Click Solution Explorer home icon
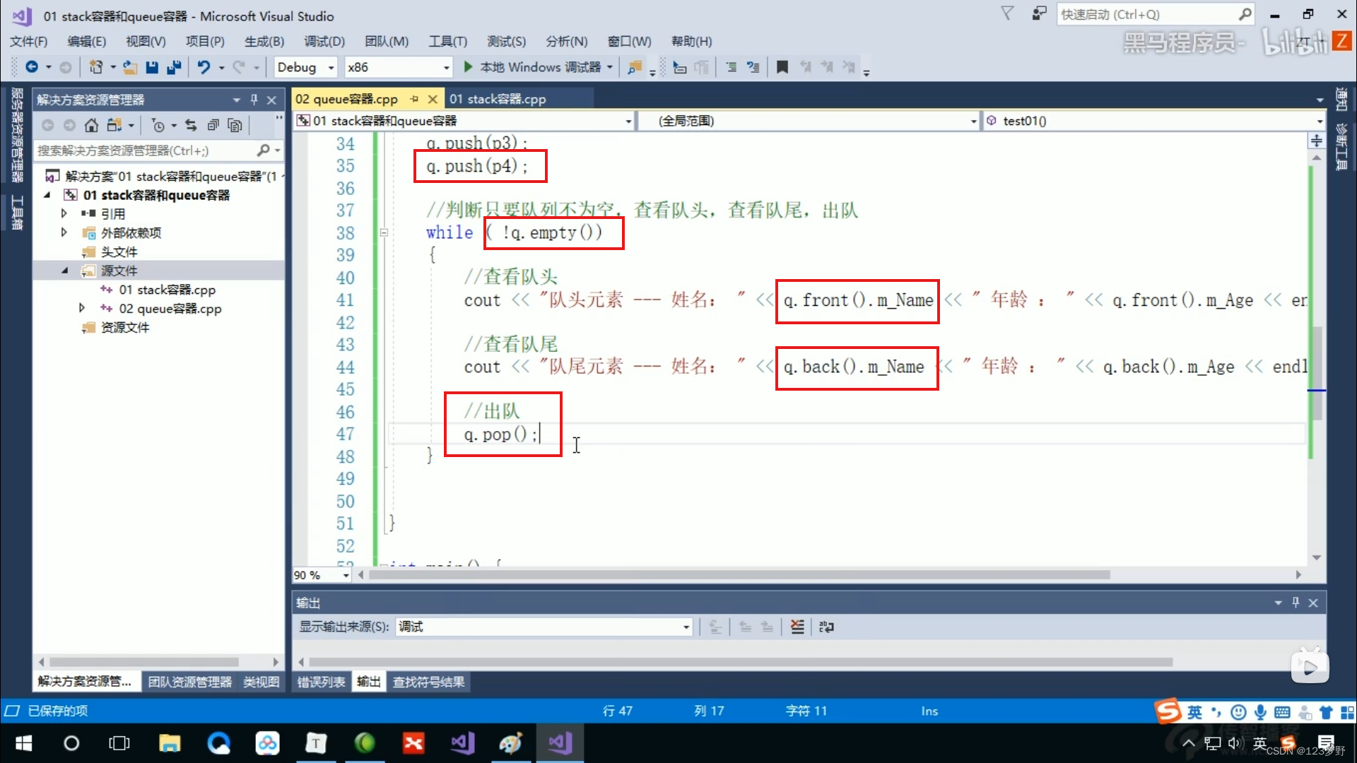This screenshot has width=1357, height=763. 91,126
